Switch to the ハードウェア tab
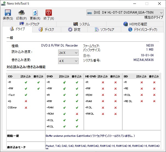This screenshot has width=166, height=152. 29,24
